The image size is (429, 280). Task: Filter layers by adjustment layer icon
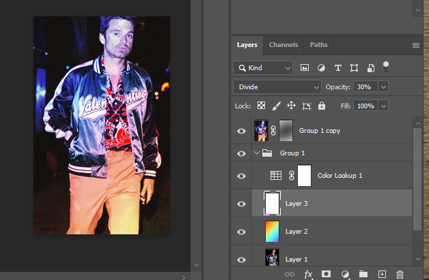tap(321, 67)
